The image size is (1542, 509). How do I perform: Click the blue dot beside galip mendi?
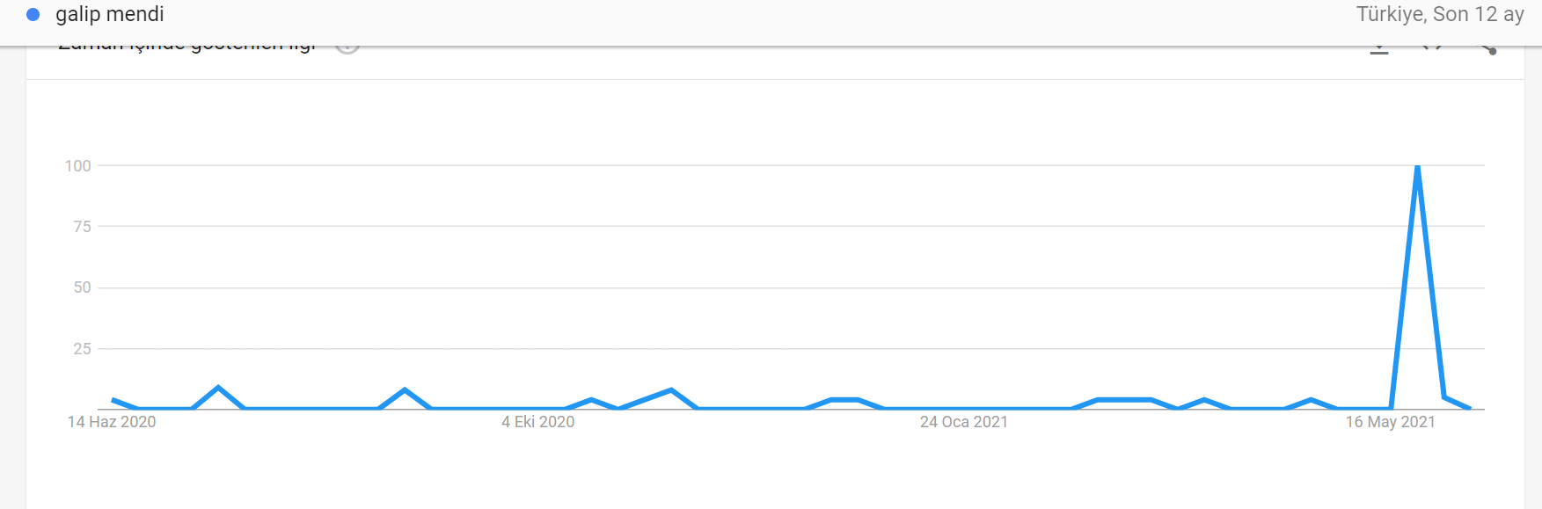click(33, 15)
